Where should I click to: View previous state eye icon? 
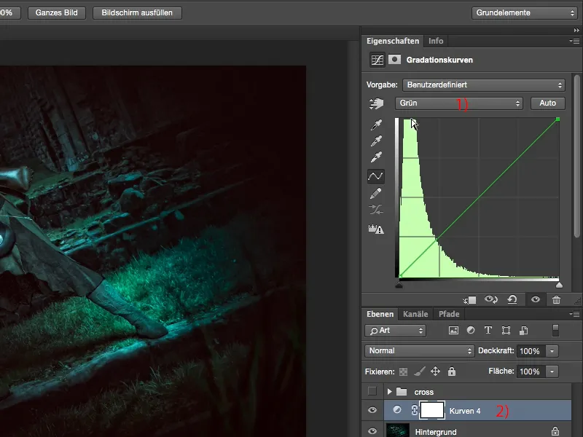[x=490, y=299]
